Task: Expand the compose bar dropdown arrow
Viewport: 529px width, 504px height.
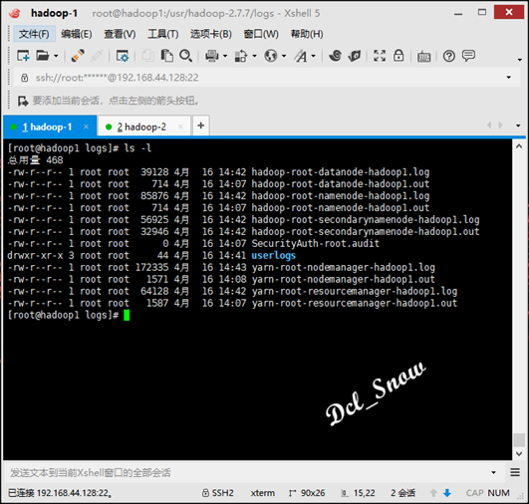Action: click(493, 473)
